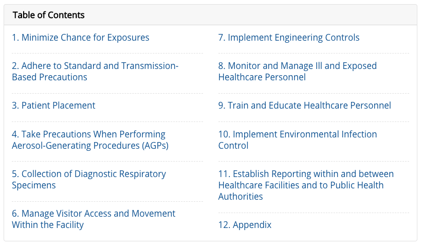Open Implement Environmental Infection Control link
Viewport: 422px width, 246px height.
pos(298,134)
